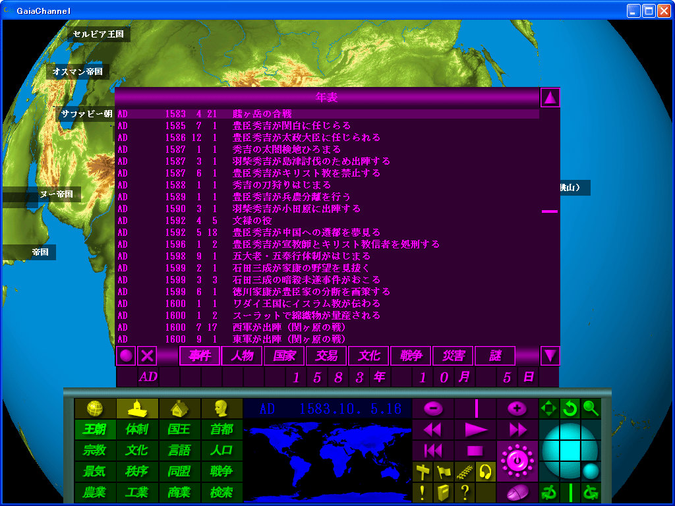Viewport: 675px width, 506px height.
Task: Switch to the 事件 chronology tab
Action: (200, 356)
